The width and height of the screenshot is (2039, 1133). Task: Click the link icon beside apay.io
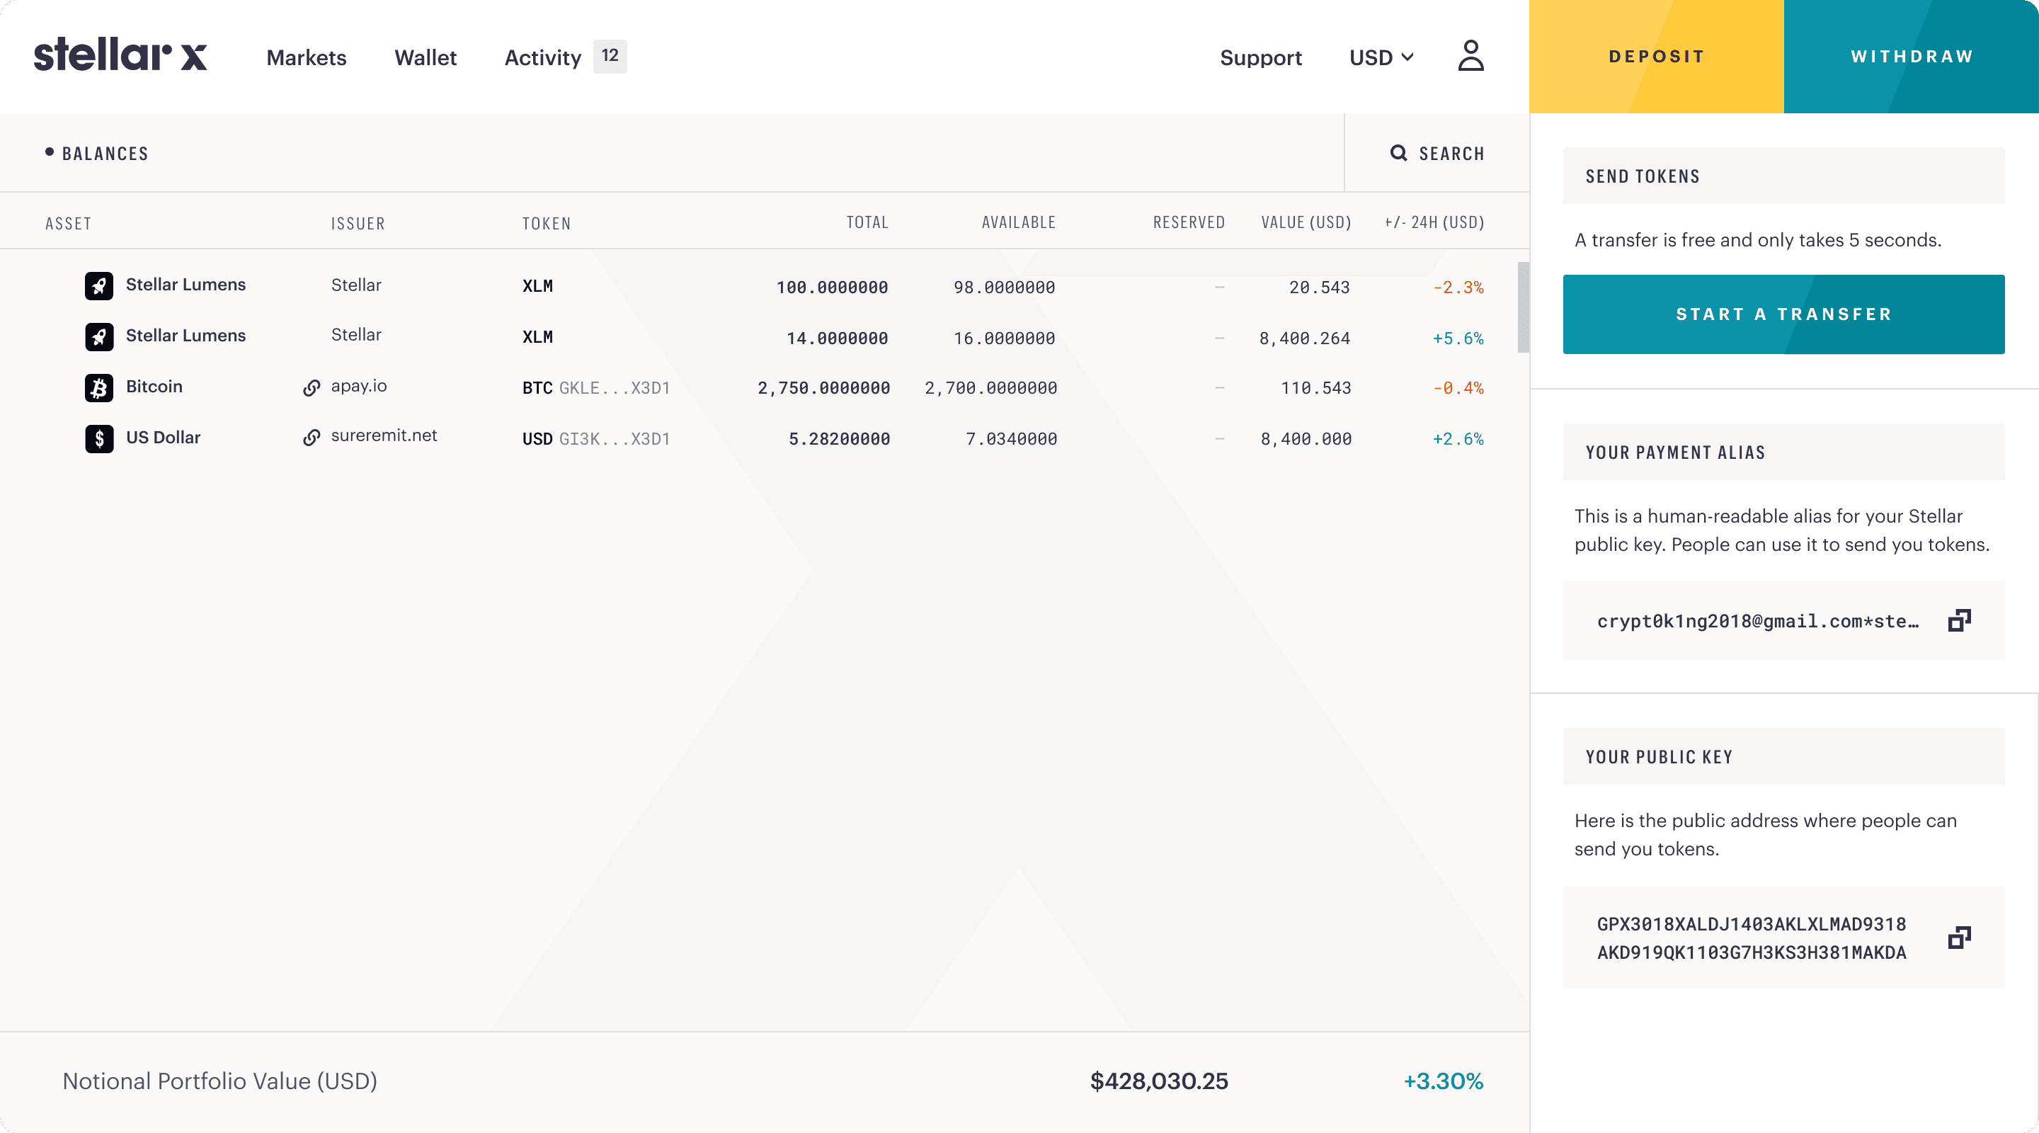(x=311, y=388)
